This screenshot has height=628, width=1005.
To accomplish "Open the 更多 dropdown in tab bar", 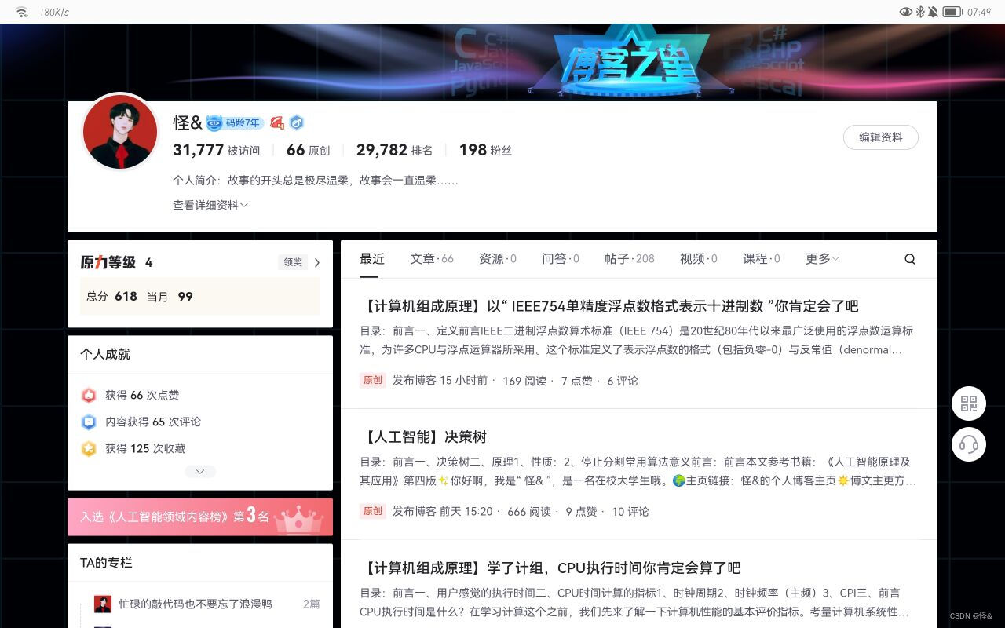I will (822, 258).
